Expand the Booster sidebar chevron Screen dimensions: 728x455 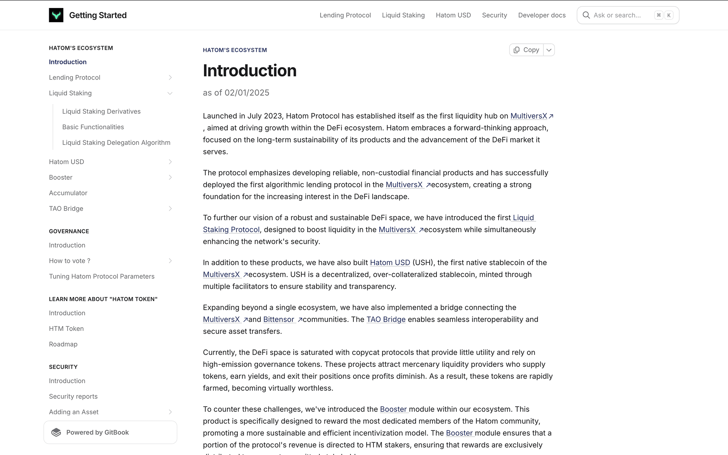pyautogui.click(x=170, y=177)
